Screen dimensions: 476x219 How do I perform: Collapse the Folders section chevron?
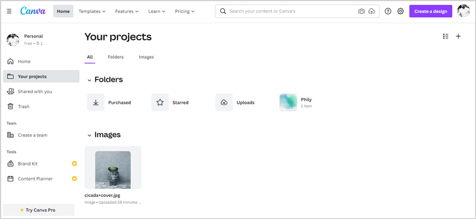89,80
